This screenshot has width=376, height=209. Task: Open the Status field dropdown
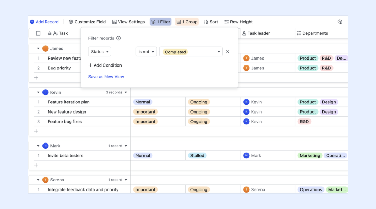(100, 52)
